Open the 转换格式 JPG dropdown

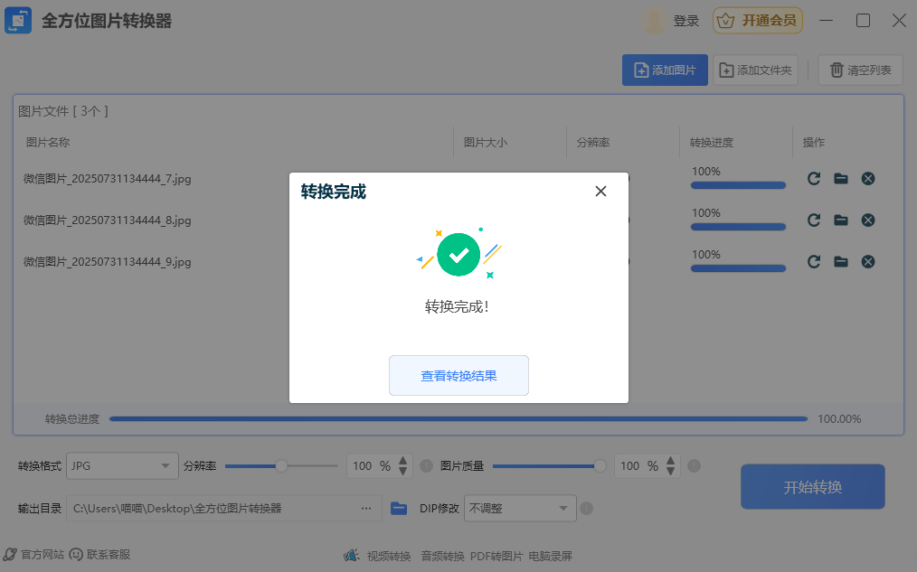tap(122, 466)
